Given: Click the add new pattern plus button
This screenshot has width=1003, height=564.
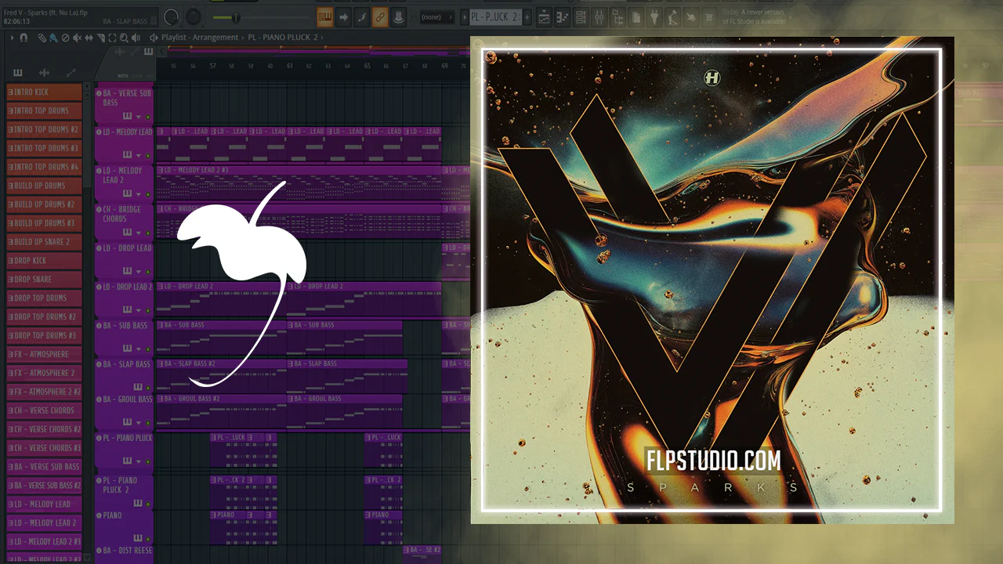Looking at the screenshot, I should [527, 17].
